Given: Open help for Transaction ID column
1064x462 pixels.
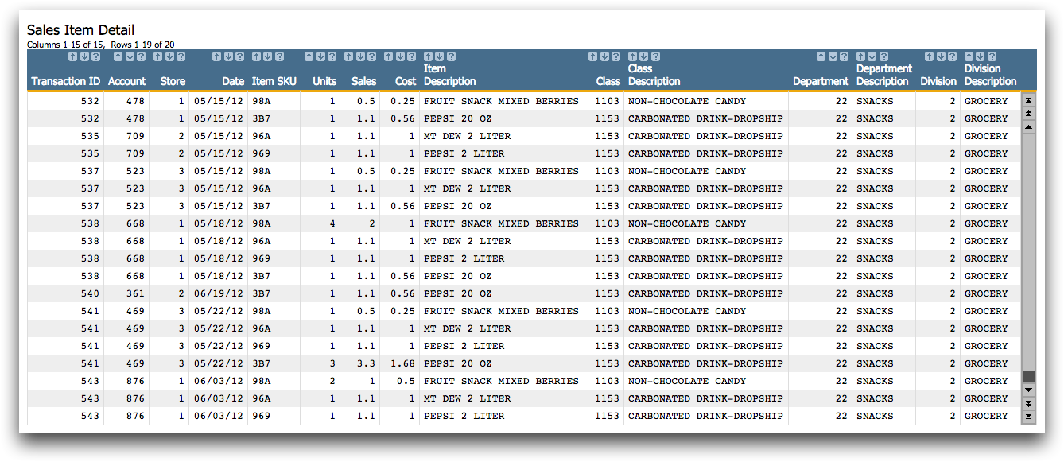Looking at the screenshot, I should 96,56.
